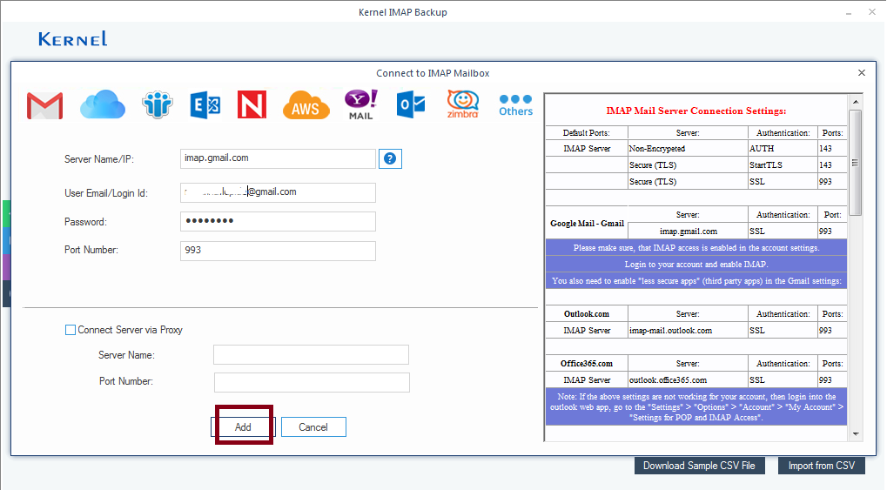Click the StartTLS authentication cell
The width and height of the screenshot is (887, 490).
tap(783, 164)
